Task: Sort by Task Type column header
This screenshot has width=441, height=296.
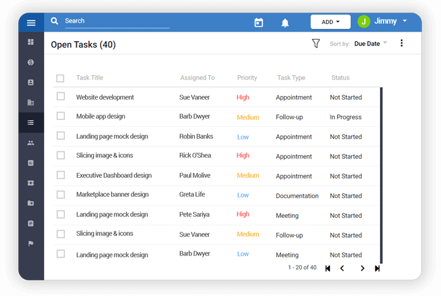Action: pyautogui.click(x=291, y=78)
